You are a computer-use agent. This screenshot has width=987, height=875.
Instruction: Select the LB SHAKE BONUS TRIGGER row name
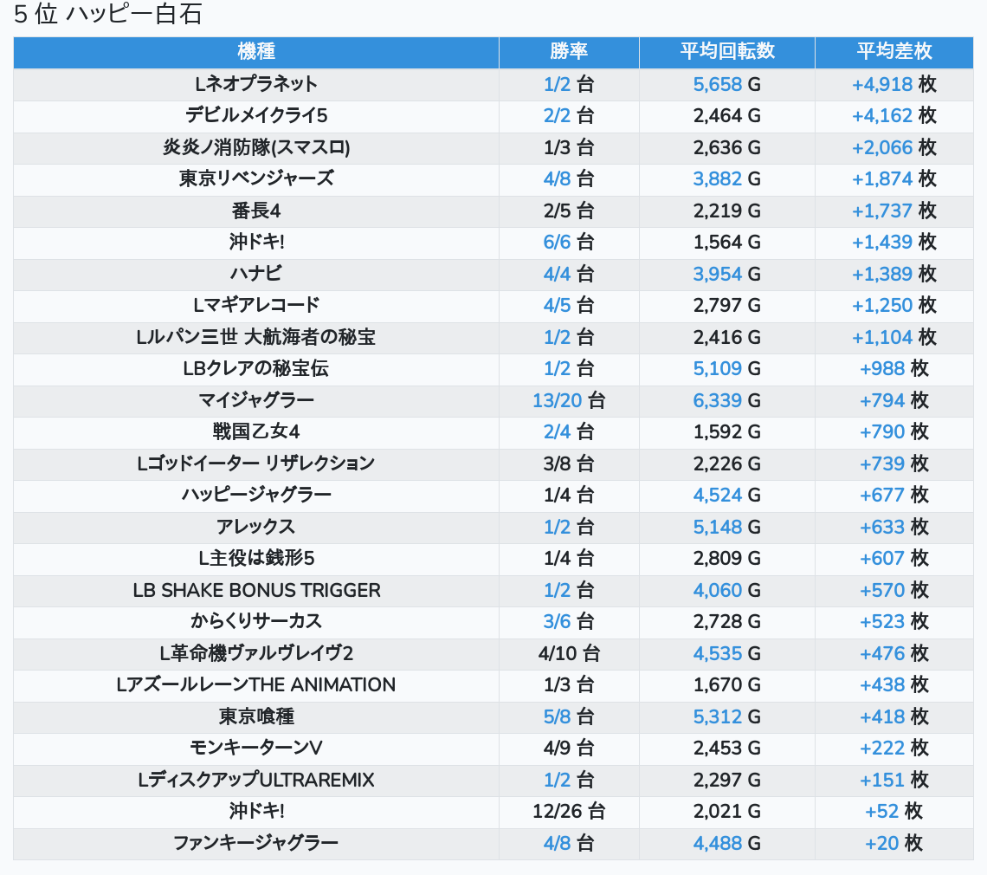click(x=256, y=590)
